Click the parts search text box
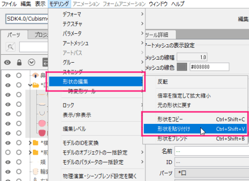249x181 pixels. [34, 47]
